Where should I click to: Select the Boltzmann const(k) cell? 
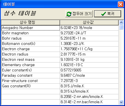pyautogui.click(x=31, y=44)
